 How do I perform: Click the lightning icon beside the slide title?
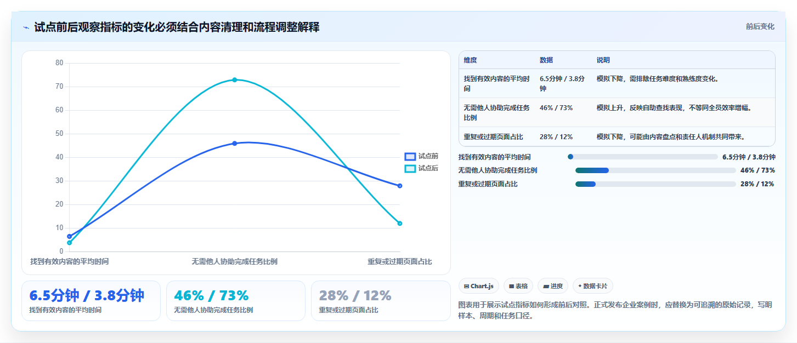26,27
